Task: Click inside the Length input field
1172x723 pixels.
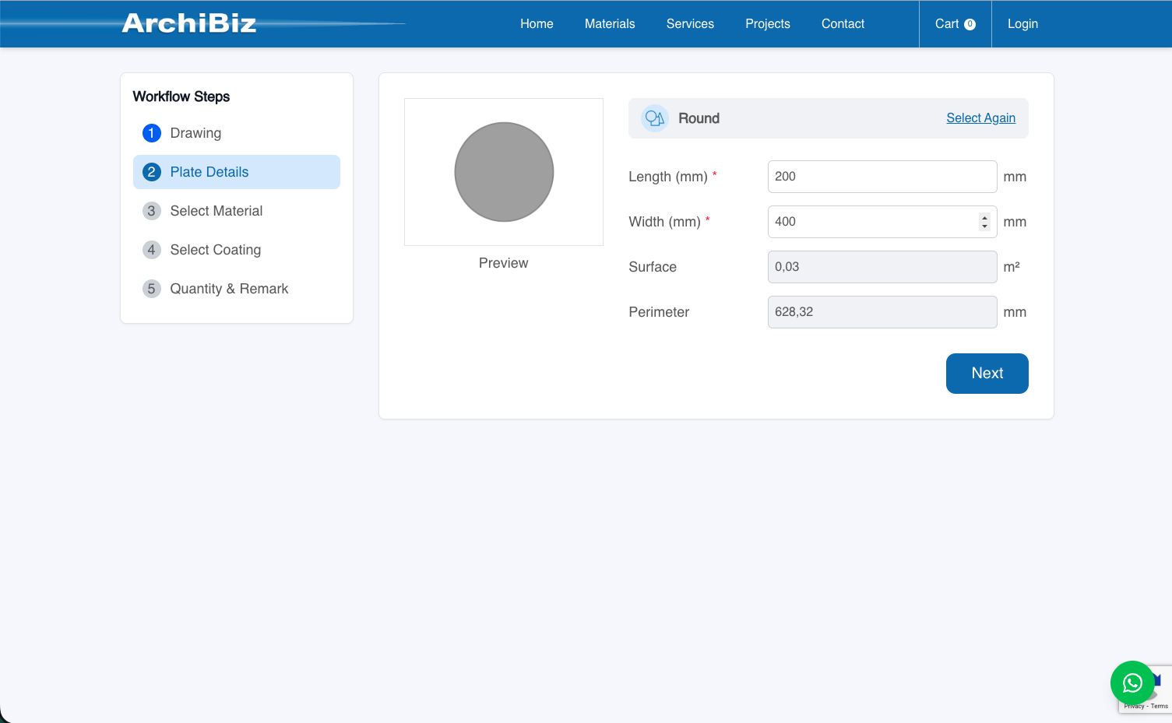Action: (x=882, y=177)
